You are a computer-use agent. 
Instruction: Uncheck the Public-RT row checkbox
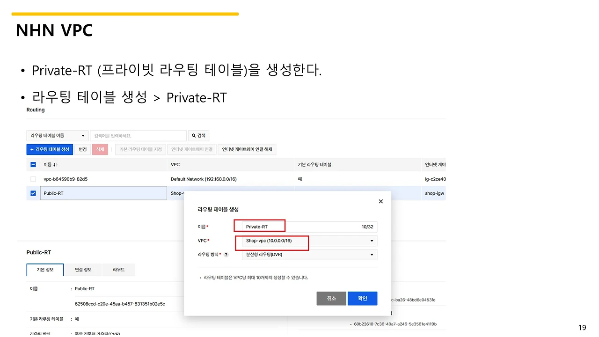point(33,193)
